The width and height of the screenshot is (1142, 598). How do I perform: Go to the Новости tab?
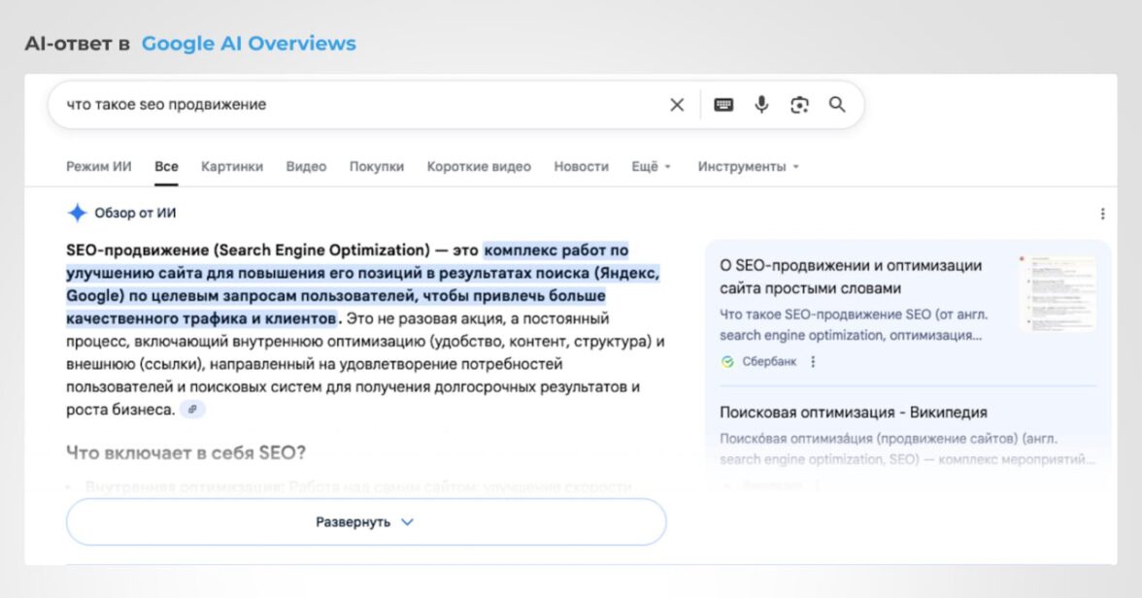click(x=581, y=167)
